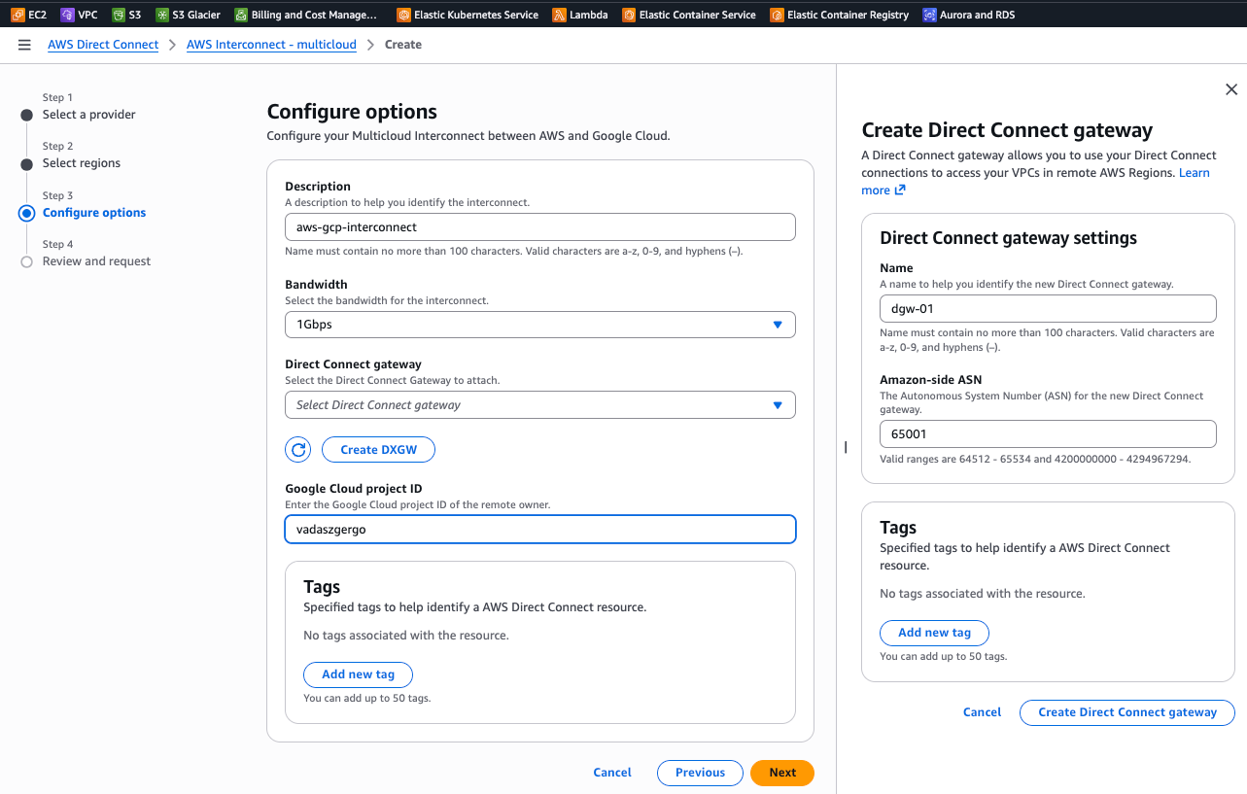Viewport: 1247px width, 794px height.
Task: Open Aurora and RDS shortcut
Action: click(x=968, y=15)
